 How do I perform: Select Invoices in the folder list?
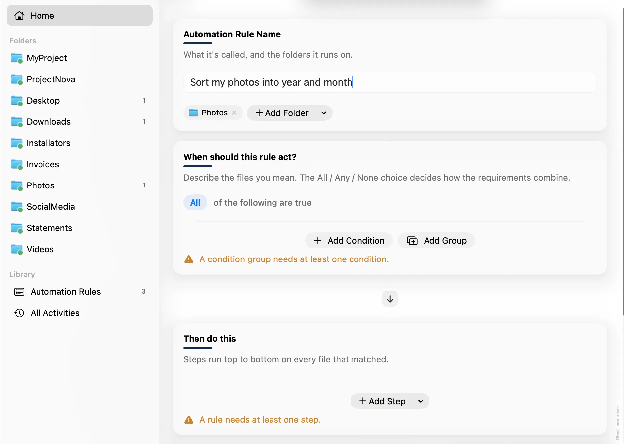point(80,164)
